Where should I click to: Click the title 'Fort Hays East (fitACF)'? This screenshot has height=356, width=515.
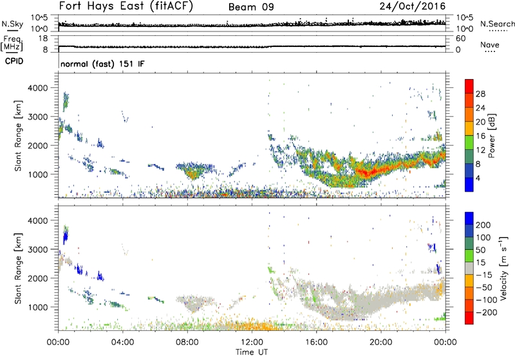click(x=126, y=6)
